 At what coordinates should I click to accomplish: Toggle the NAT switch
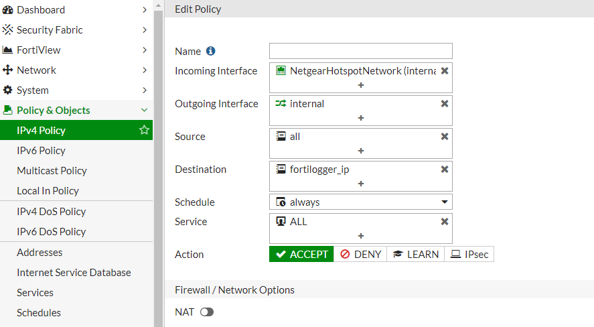[x=207, y=312]
